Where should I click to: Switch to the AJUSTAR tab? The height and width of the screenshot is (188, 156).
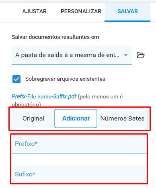(x=35, y=11)
